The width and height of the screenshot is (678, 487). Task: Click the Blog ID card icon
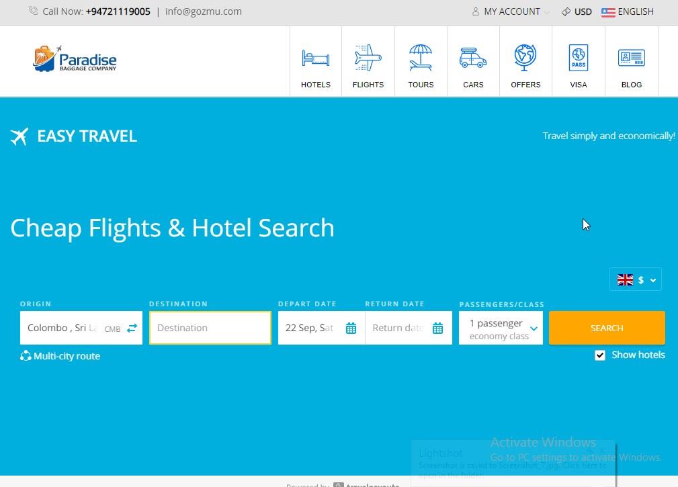click(632, 58)
